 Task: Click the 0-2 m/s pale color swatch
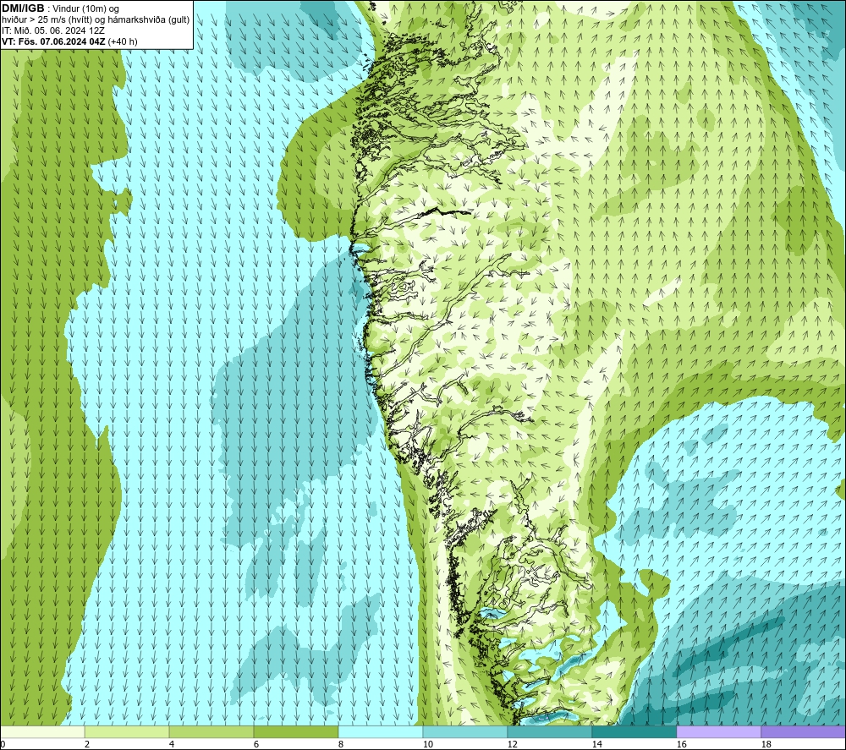tap(42, 731)
